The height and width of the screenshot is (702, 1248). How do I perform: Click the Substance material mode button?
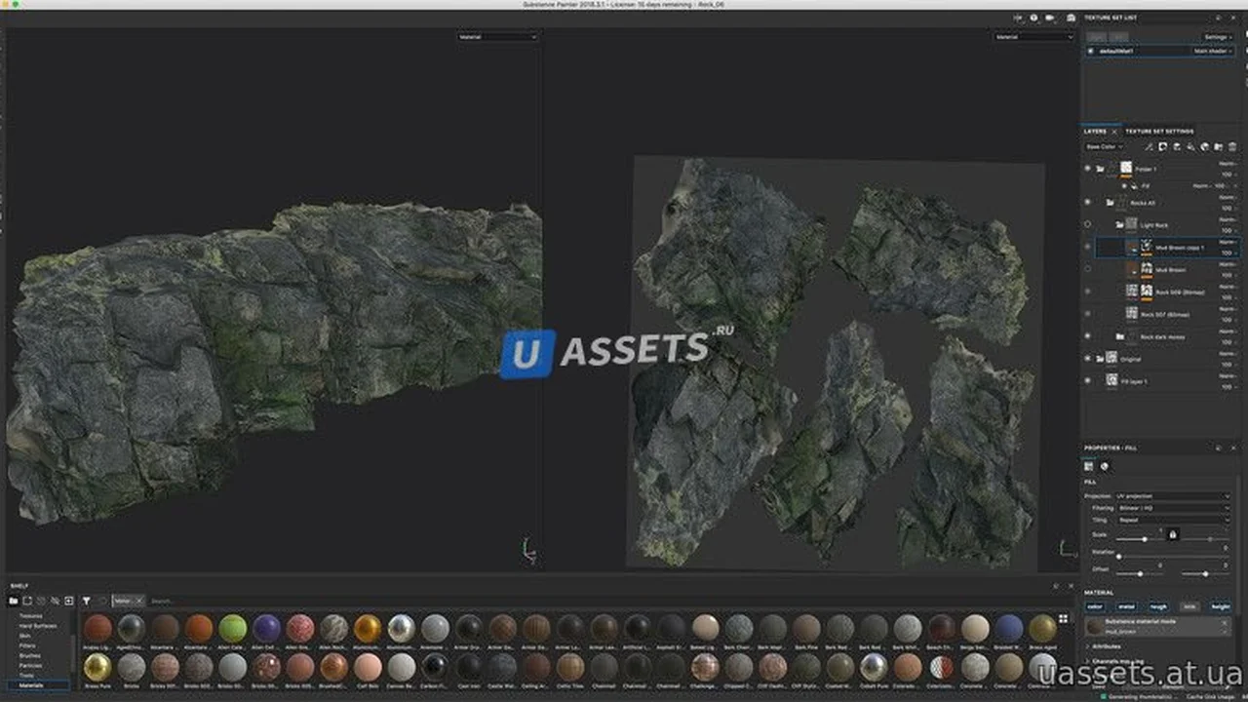[x=1159, y=627]
